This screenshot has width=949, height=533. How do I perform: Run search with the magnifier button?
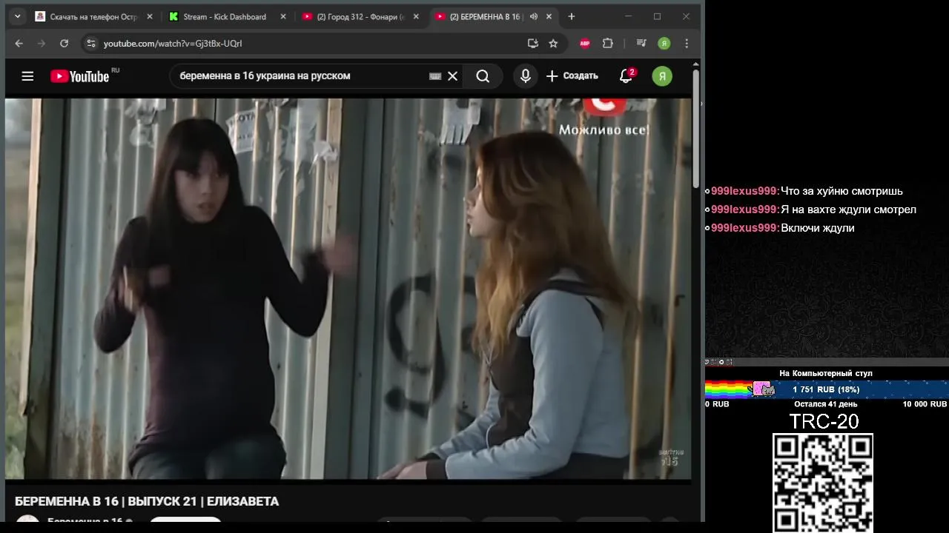tap(483, 76)
